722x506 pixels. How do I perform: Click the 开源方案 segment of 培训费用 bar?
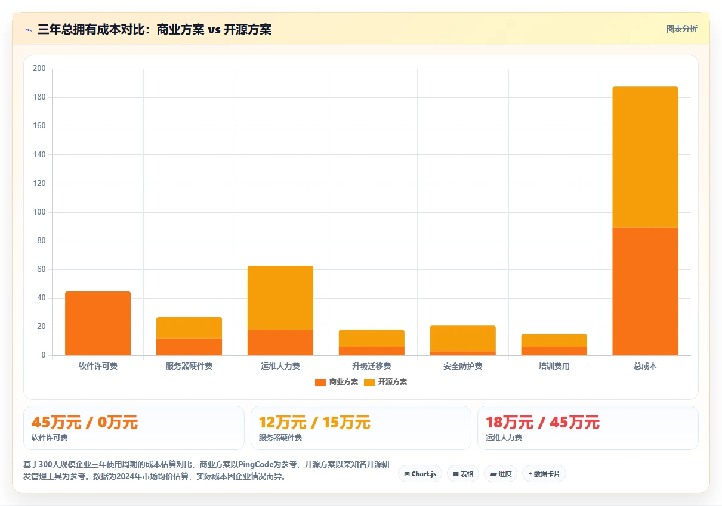554,340
